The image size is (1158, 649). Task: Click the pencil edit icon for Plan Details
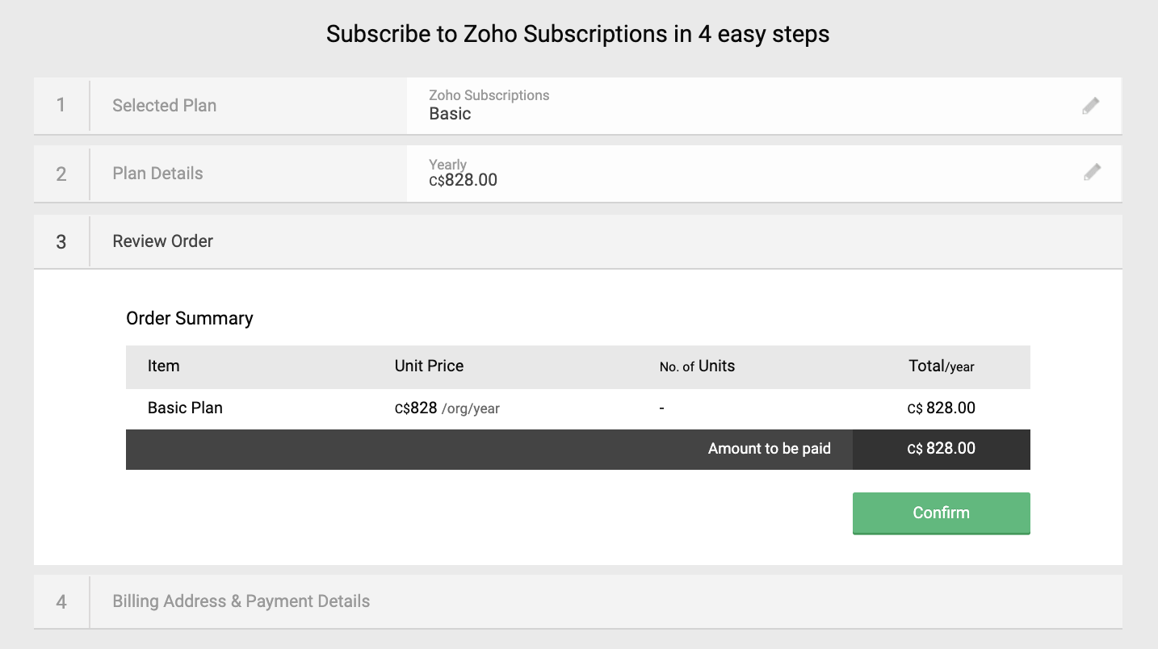[x=1092, y=172]
